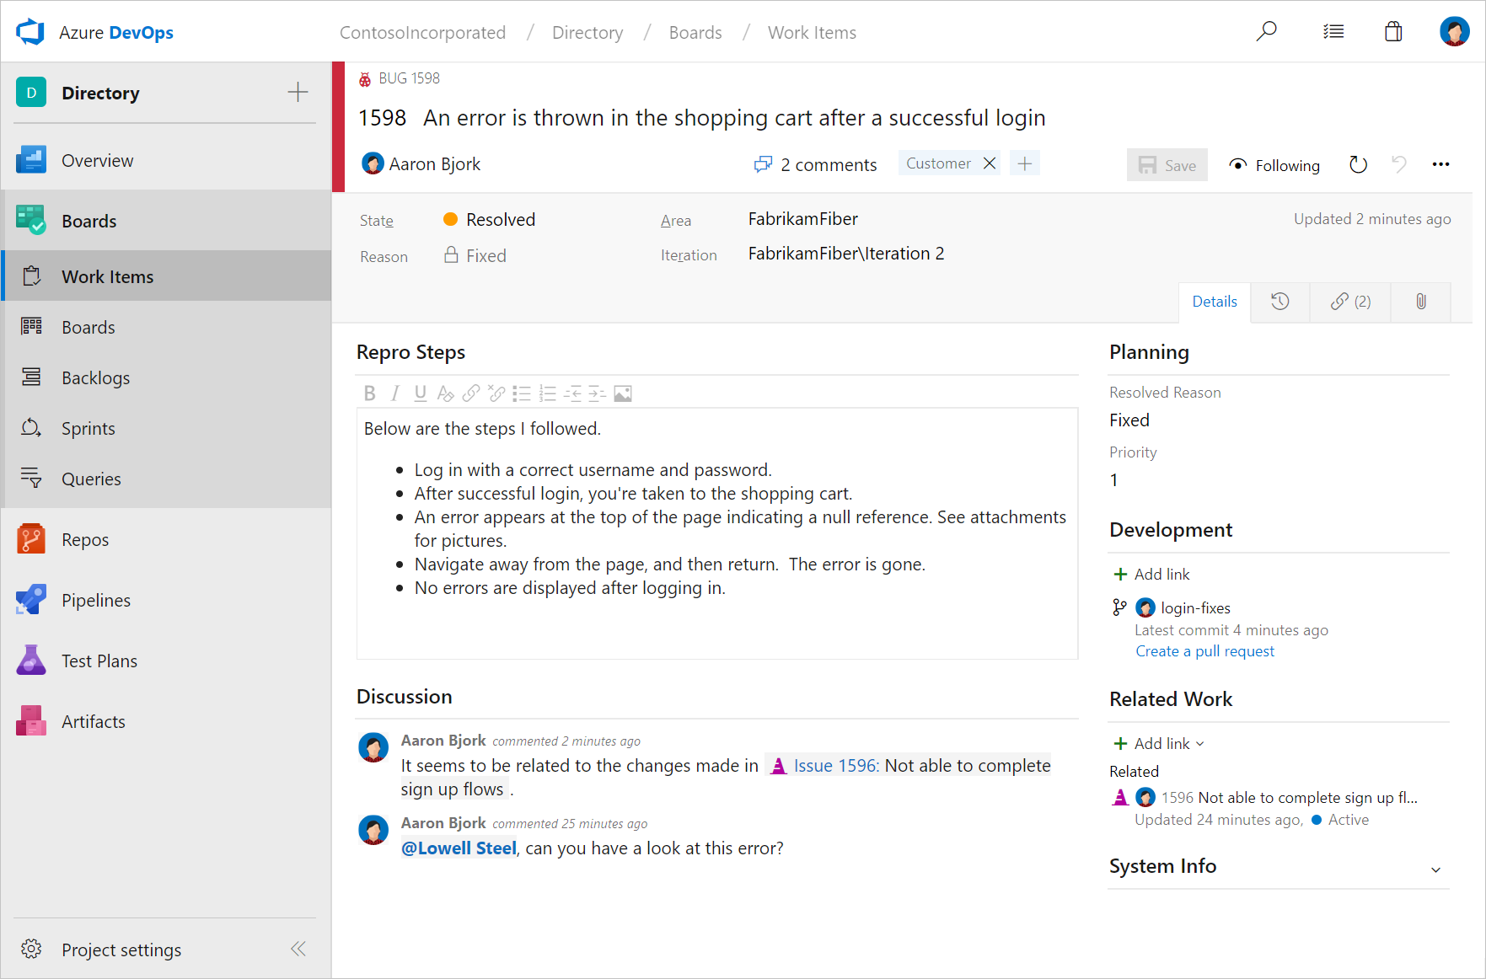The image size is (1486, 979).
Task: Add a new tag with plus button
Action: tap(1024, 163)
